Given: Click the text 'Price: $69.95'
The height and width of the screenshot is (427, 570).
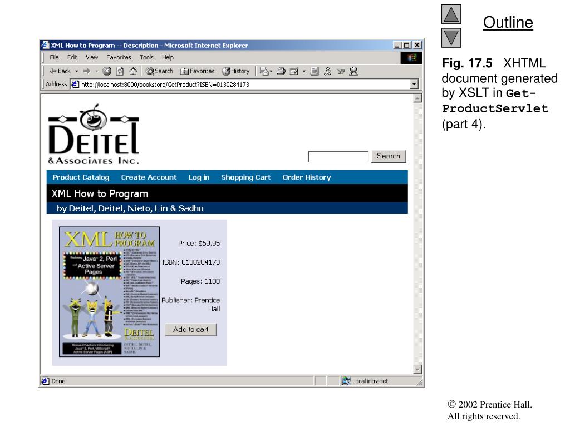Looking at the screenshot, I should click(x=199, y=244).
